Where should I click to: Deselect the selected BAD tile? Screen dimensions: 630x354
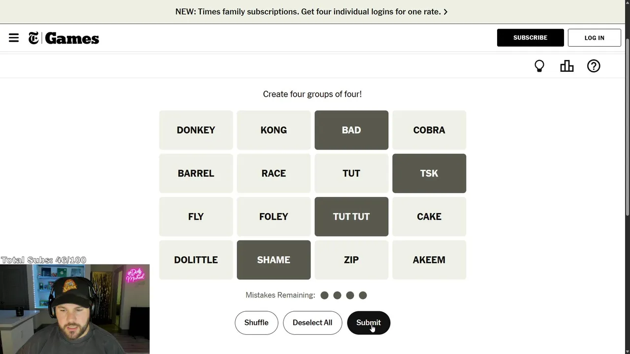[351, 130]
